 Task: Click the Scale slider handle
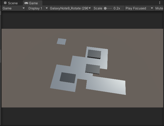(x=105, y=8)
